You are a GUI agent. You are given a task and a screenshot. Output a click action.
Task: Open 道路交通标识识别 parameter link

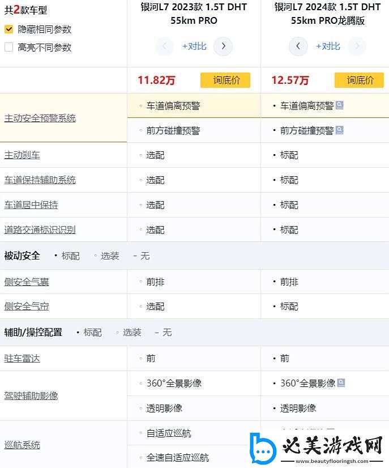point(40,229)
